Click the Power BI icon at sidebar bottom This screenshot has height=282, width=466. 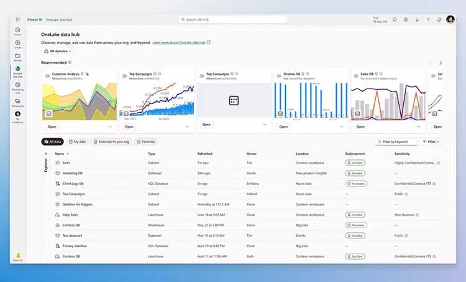tap(18, 257)
